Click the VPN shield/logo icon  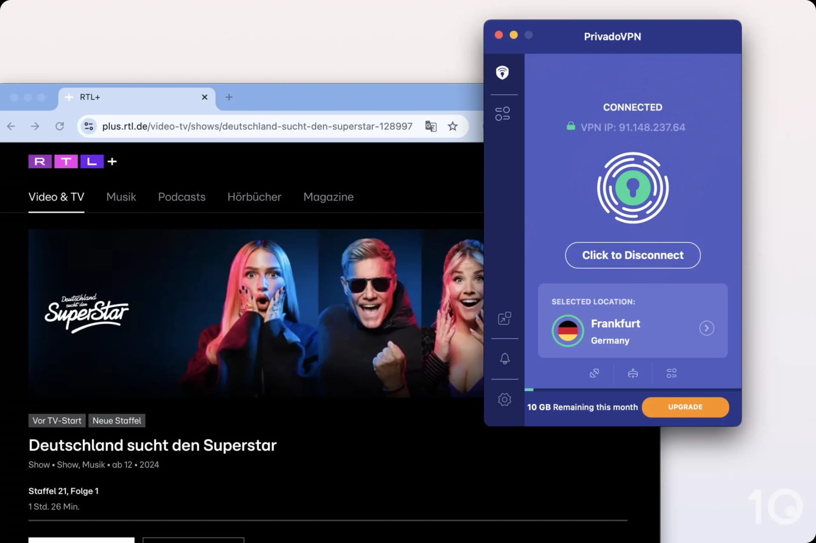tap(503, 72)
